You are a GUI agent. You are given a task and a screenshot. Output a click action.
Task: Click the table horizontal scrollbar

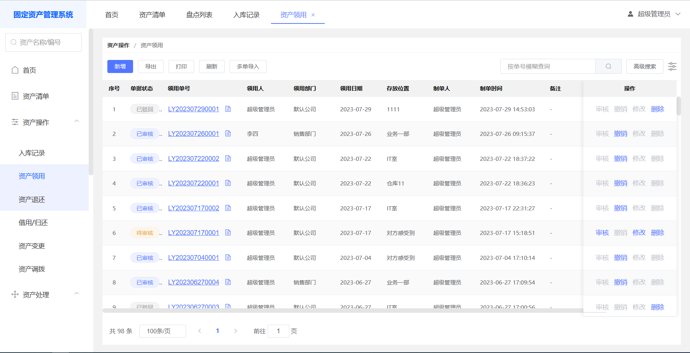pyautogui.click(x=343, y=310)
